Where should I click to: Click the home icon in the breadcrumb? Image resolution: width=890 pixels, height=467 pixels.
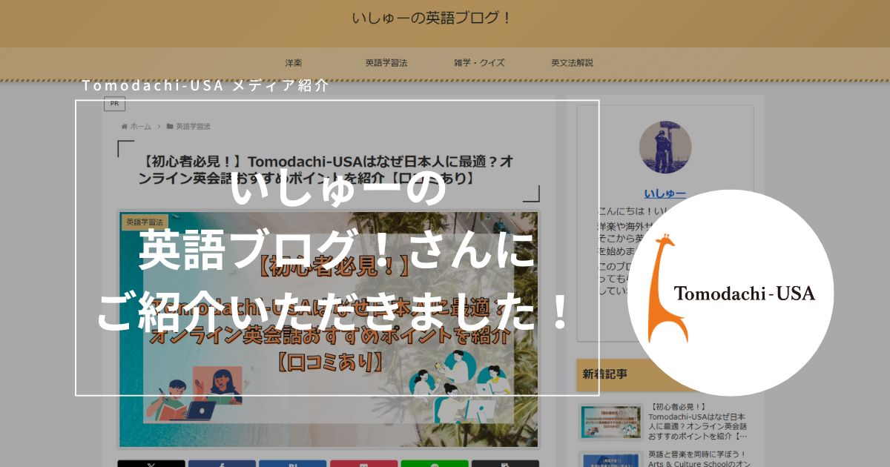tap(124, 127)
